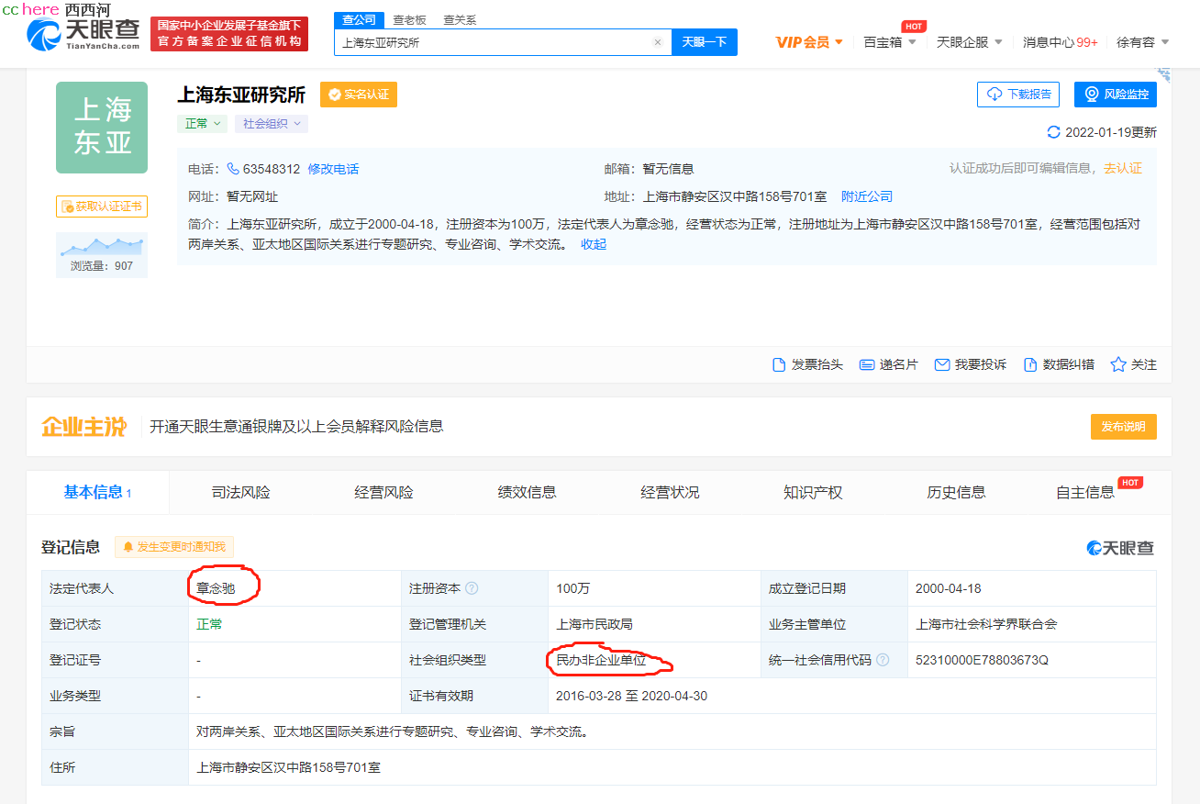This screenshot has width=1200, height=804.
Task: Click the date value 2000-04-18 in table
Action: [949, 588]
